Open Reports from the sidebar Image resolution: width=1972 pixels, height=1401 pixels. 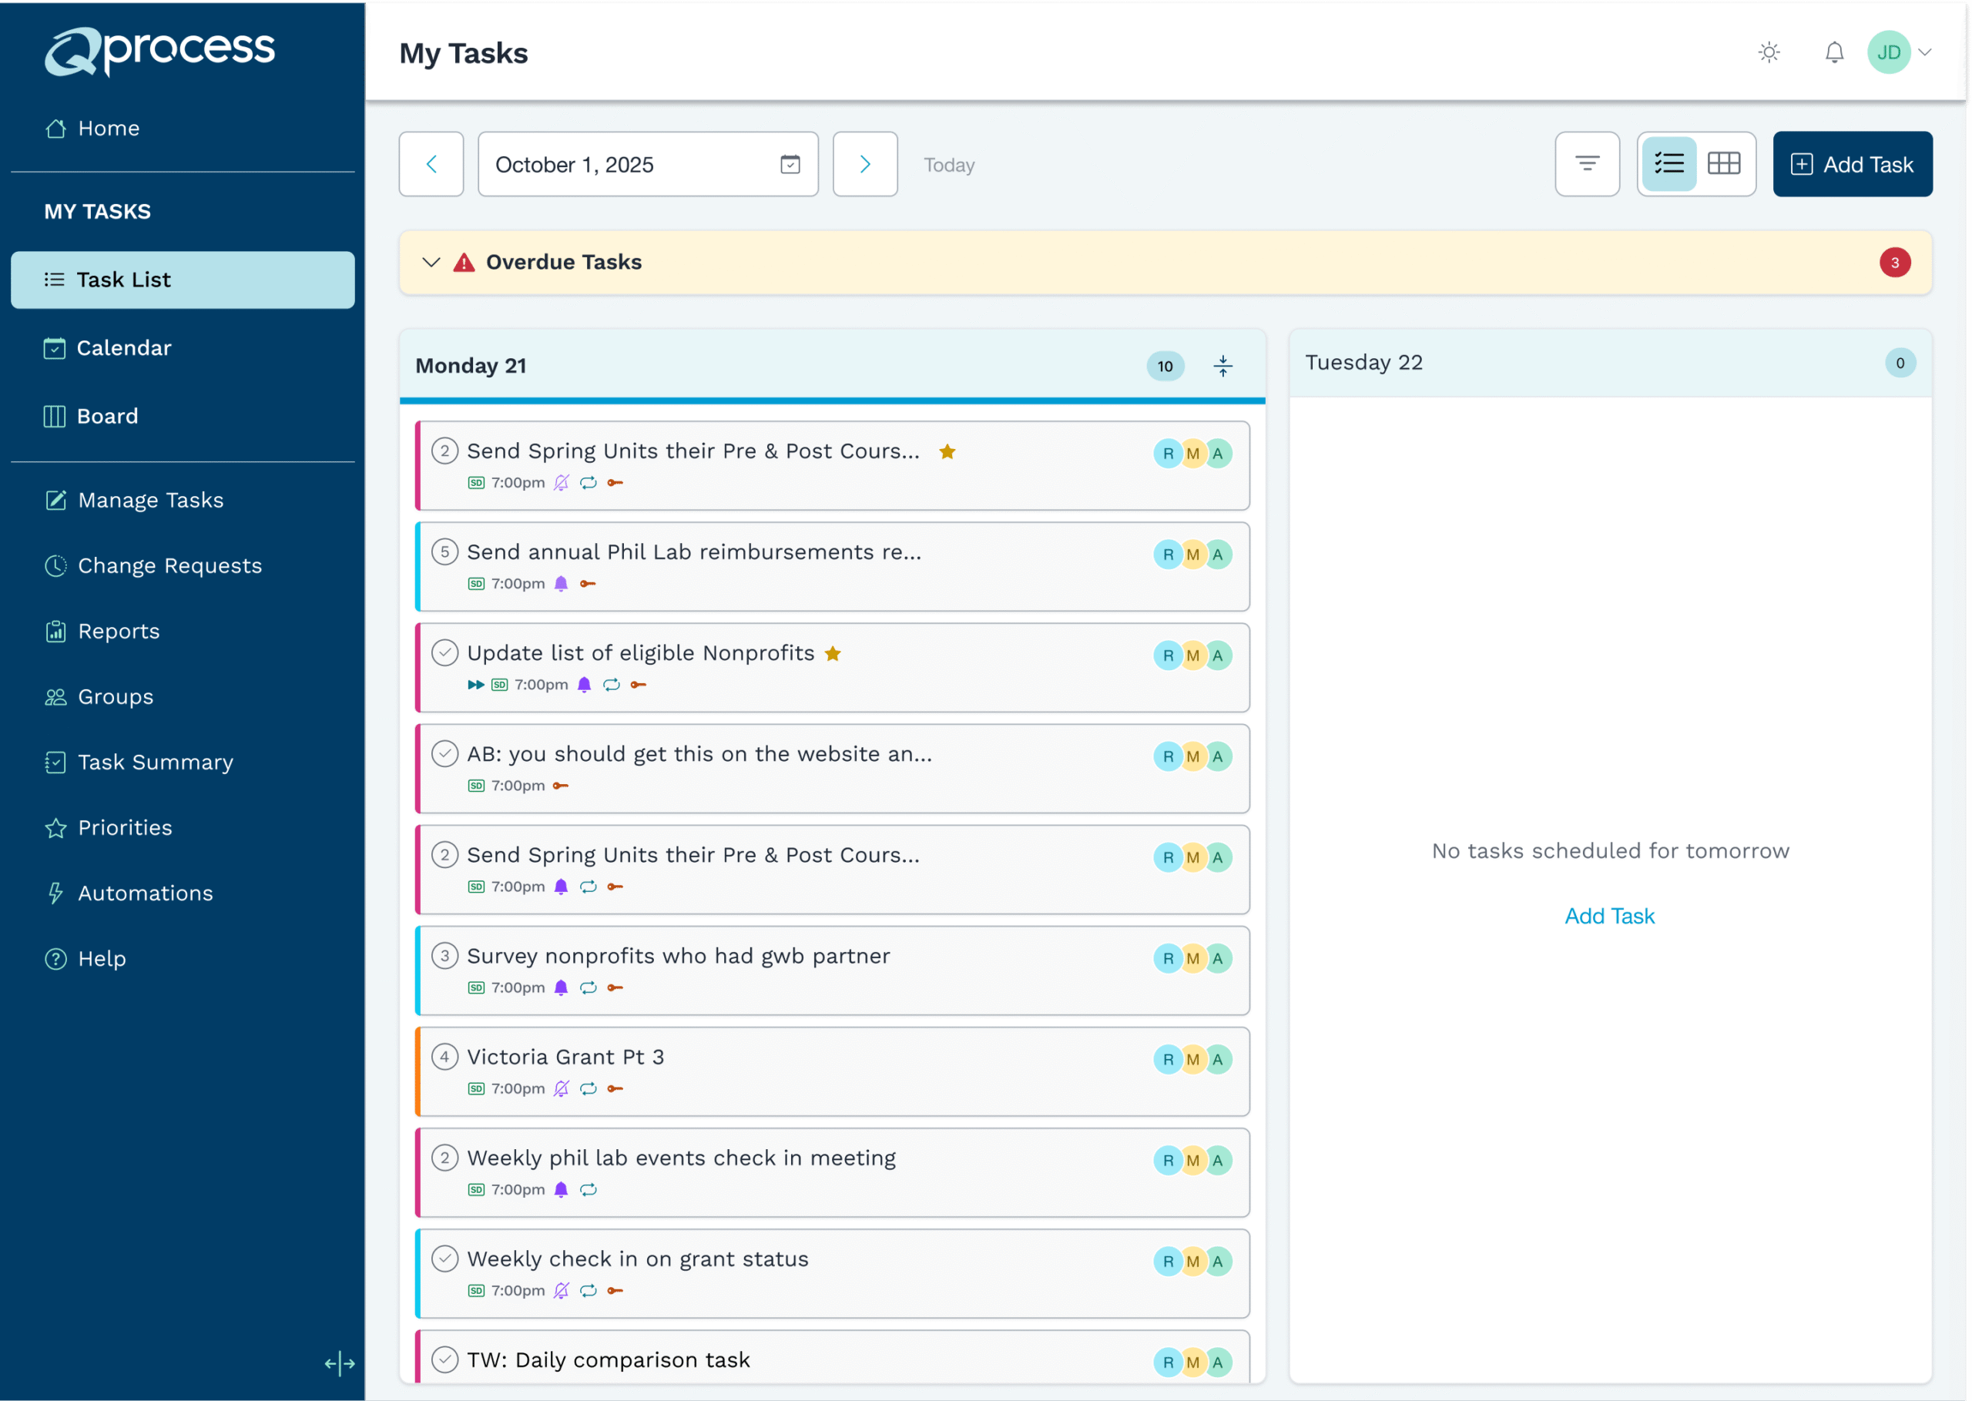coord(118,631)
